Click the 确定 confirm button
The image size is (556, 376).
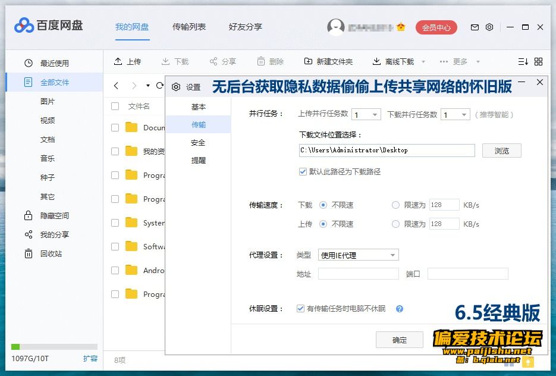click(x=399, y=340)
